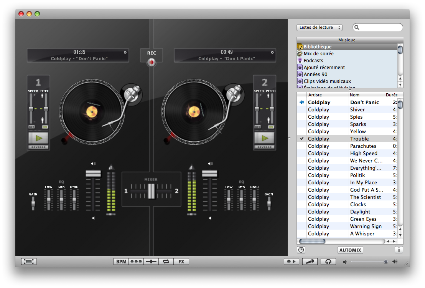Collapse the library panel using the side splitter handle
Image resolution: width=425 pixels, height=288 pixels.
(290, 138)
